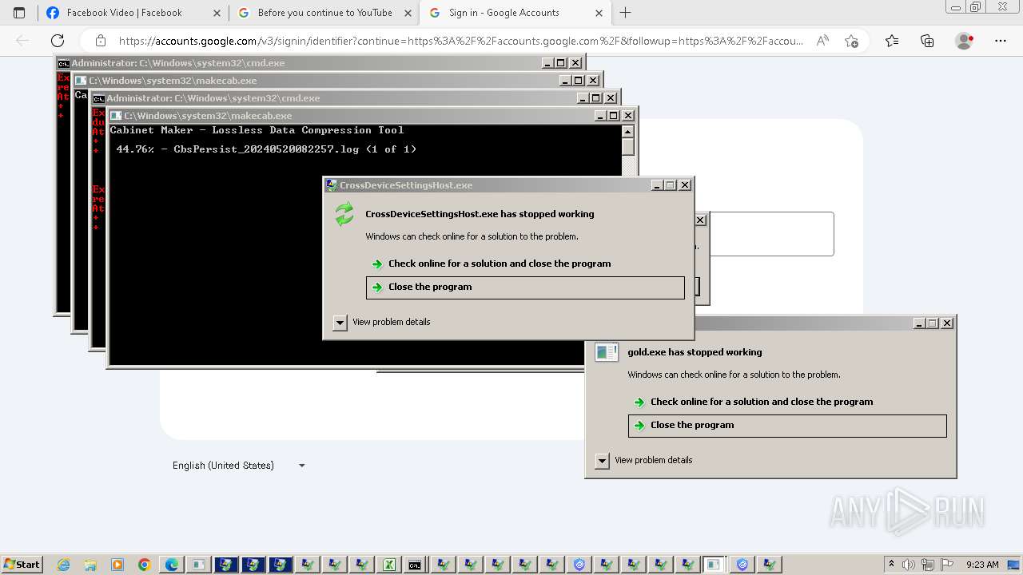The height and width of the screenshot is (575, 1023).
Task: Open the network tray icon
Action: click(929, 565)
